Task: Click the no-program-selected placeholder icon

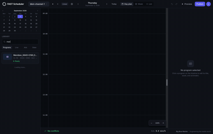Action: tap(191, 64)
